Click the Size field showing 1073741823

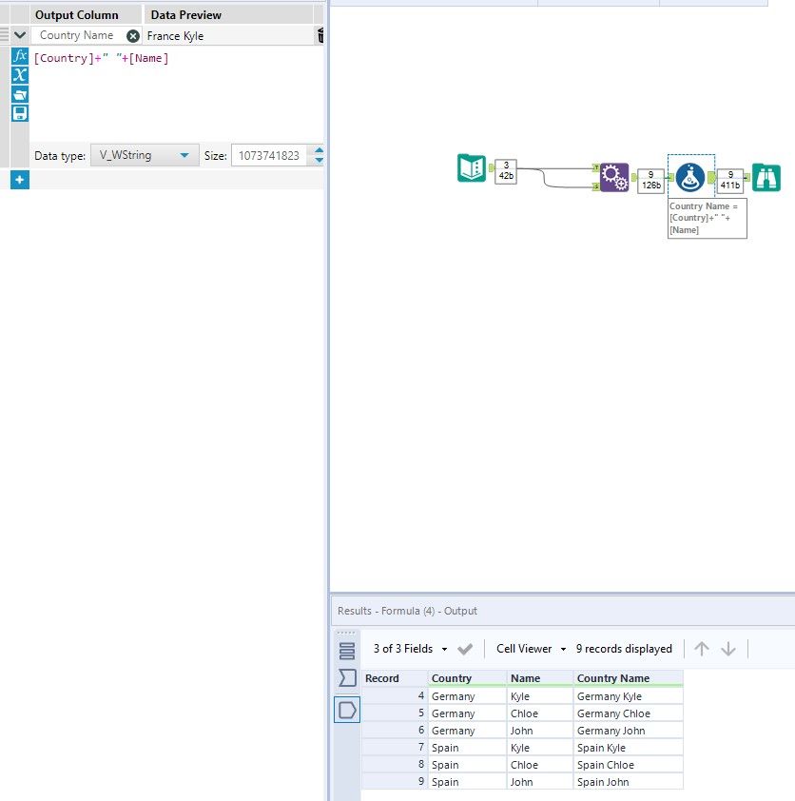(269, 155)
